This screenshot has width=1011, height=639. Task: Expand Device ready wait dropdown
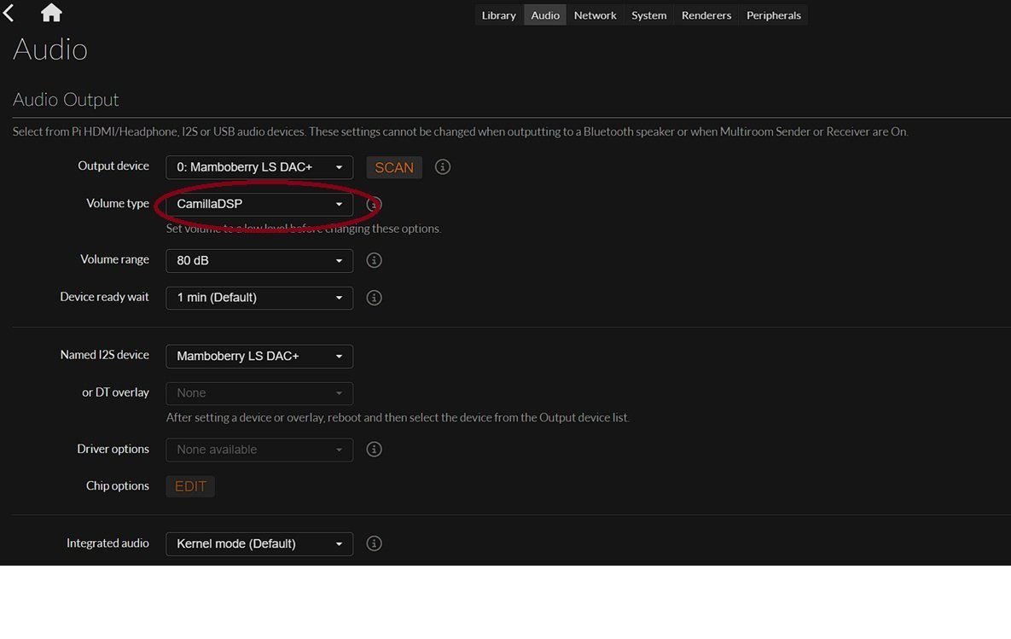pos(259,298)
